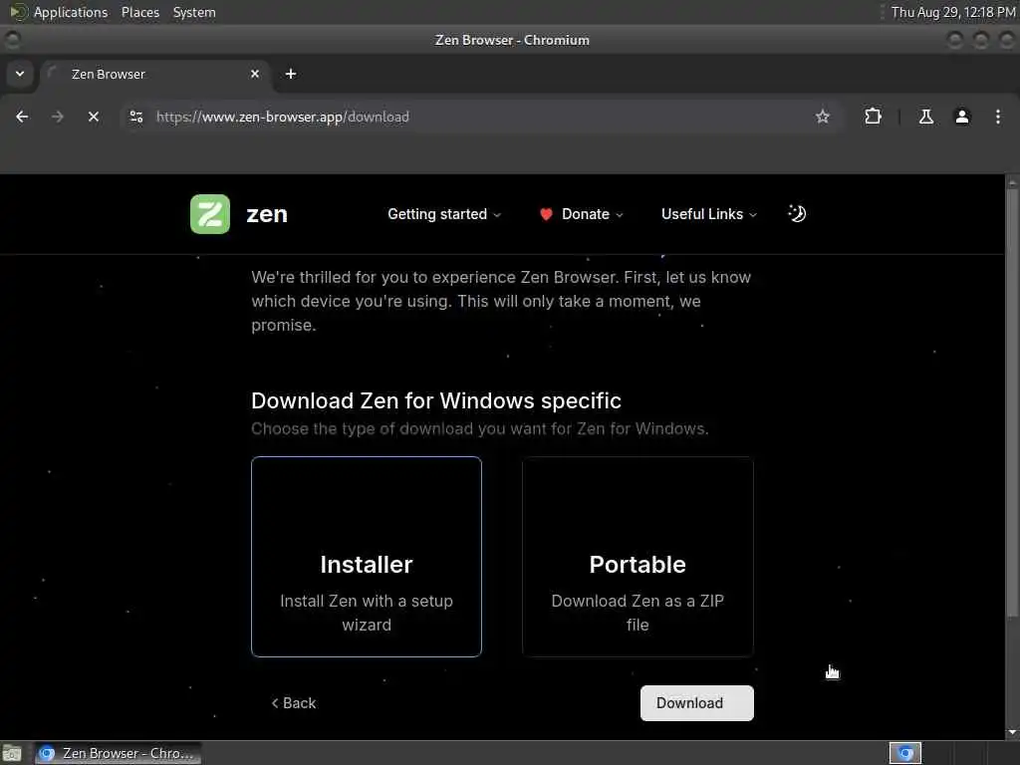Click the address bar URL
Image resolution: width=1020 pixels, height=765 pixels.
tap(283, 118)
